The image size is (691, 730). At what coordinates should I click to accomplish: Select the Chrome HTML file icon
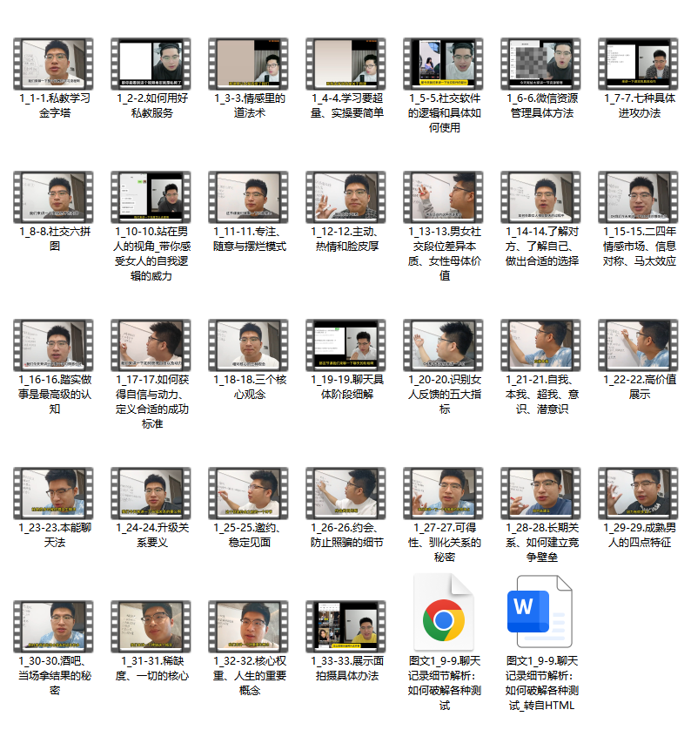point(443,620)
